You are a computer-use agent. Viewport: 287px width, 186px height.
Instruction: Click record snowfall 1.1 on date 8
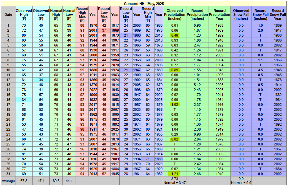tap(260, 60)
